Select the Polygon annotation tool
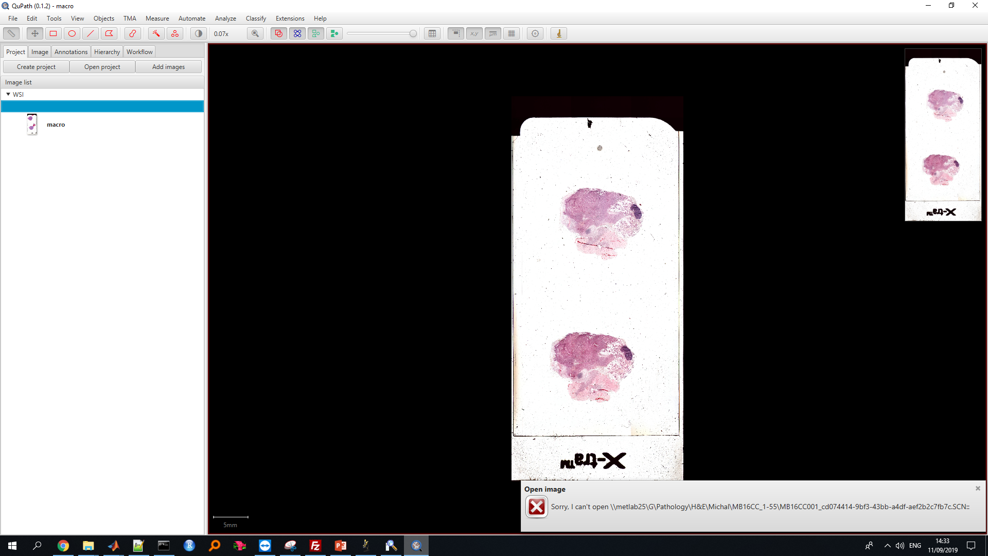The height and width of the screenshot is (556, 988). click(x=109, y=33)
